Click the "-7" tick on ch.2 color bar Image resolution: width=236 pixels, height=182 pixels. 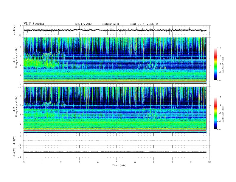220,129
